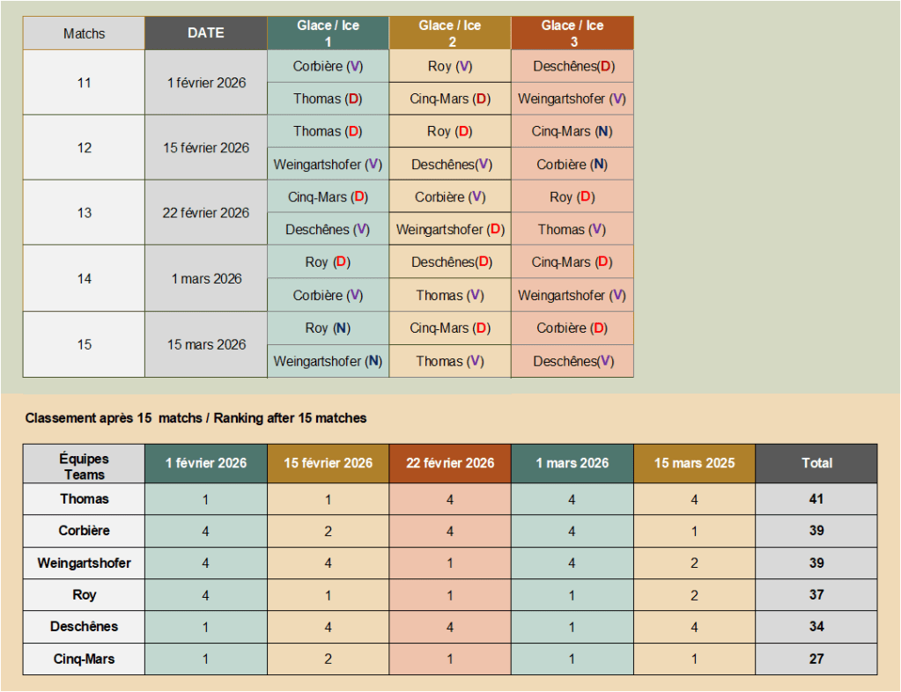Select Thomas's total score of 41
The width and height of the screenshot is (901, 692).
click(x=816, y=499)
